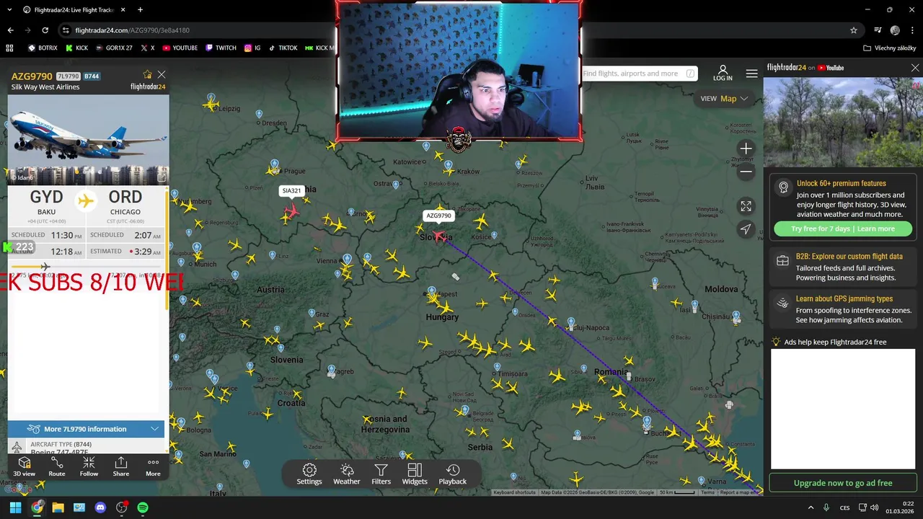Click the LOG IN user icon
Image resolution: width=923 pixels, height=519 pixels.
(723, 74)
